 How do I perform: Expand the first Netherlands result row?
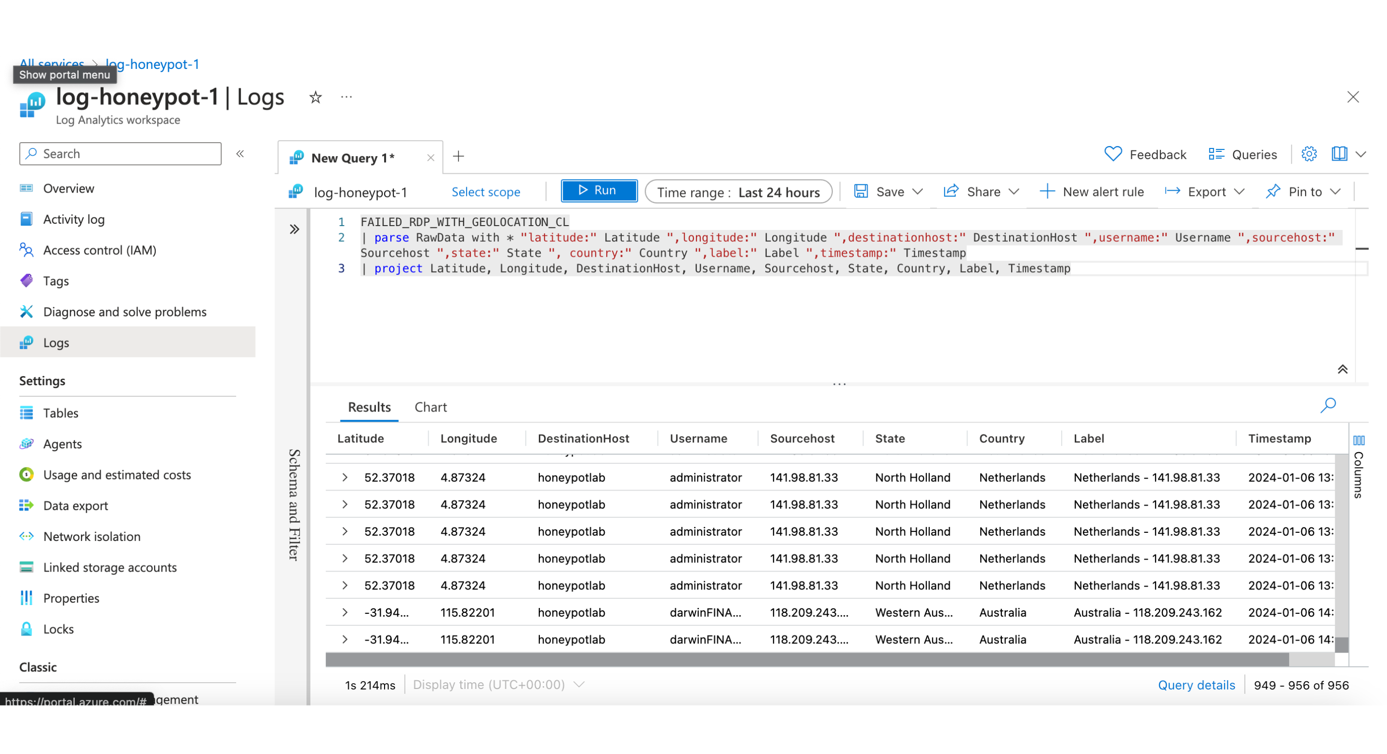(345, 478)
